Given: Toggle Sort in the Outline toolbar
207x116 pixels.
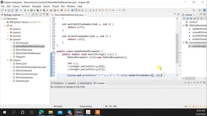Looking at the screenshot, I should [188, 19].
